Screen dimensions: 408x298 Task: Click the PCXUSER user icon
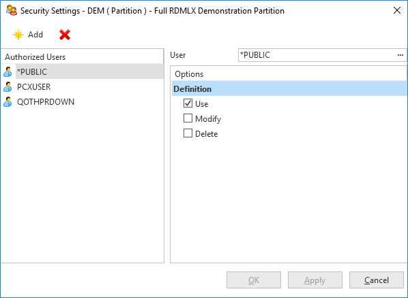tap(8, 87)
